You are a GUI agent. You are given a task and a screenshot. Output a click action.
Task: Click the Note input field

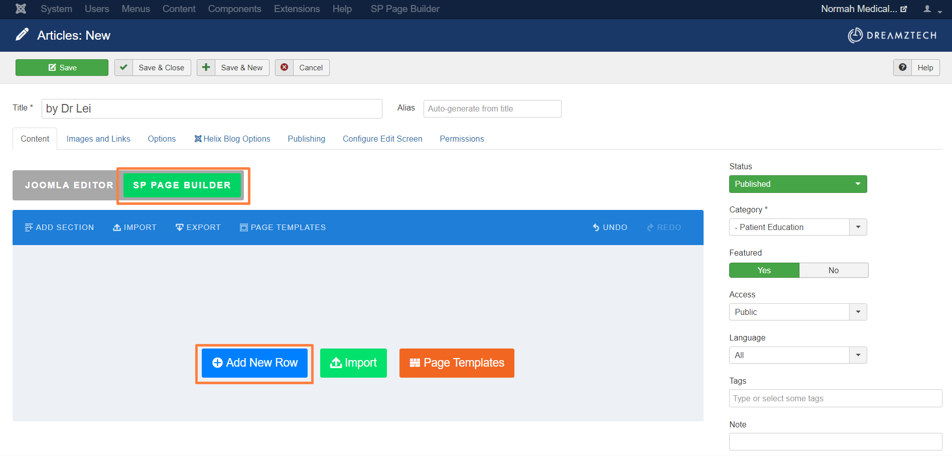tap(836, 442)
